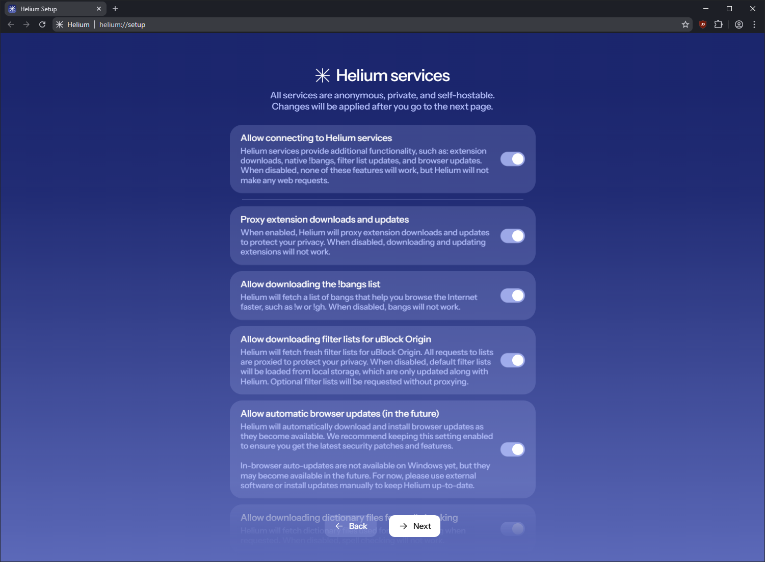Image resolution: width=765 pixels, height=562 pixels.
Task: Open a new tab with the plus button
Action: [115, 9]
